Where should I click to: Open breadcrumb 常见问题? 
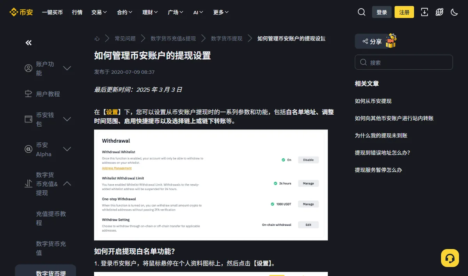point(125,38)
